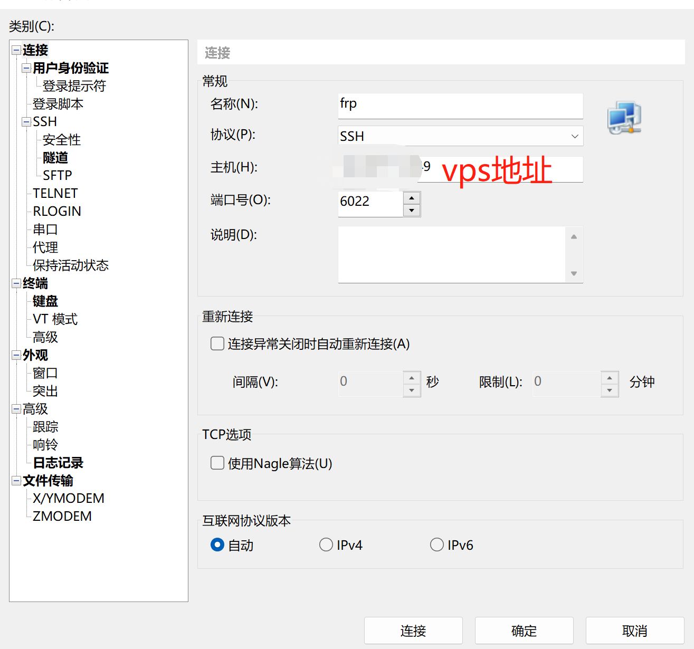Enable 使用Nagle算法 option
Image resolution: width=694 pixels, height=649 pixels.
pyautogui.click(x=217, y=463)
